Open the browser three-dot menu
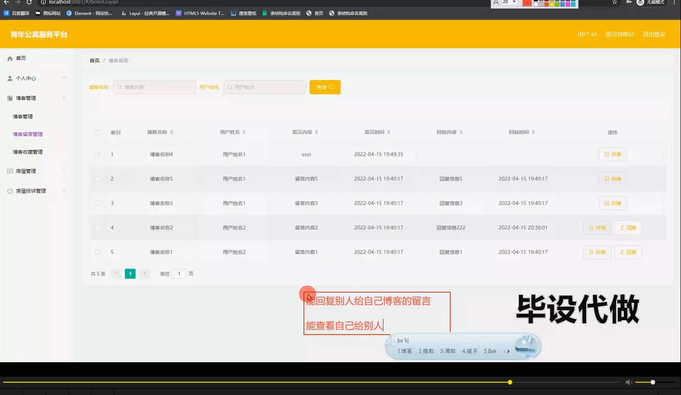 coord(674,2)
